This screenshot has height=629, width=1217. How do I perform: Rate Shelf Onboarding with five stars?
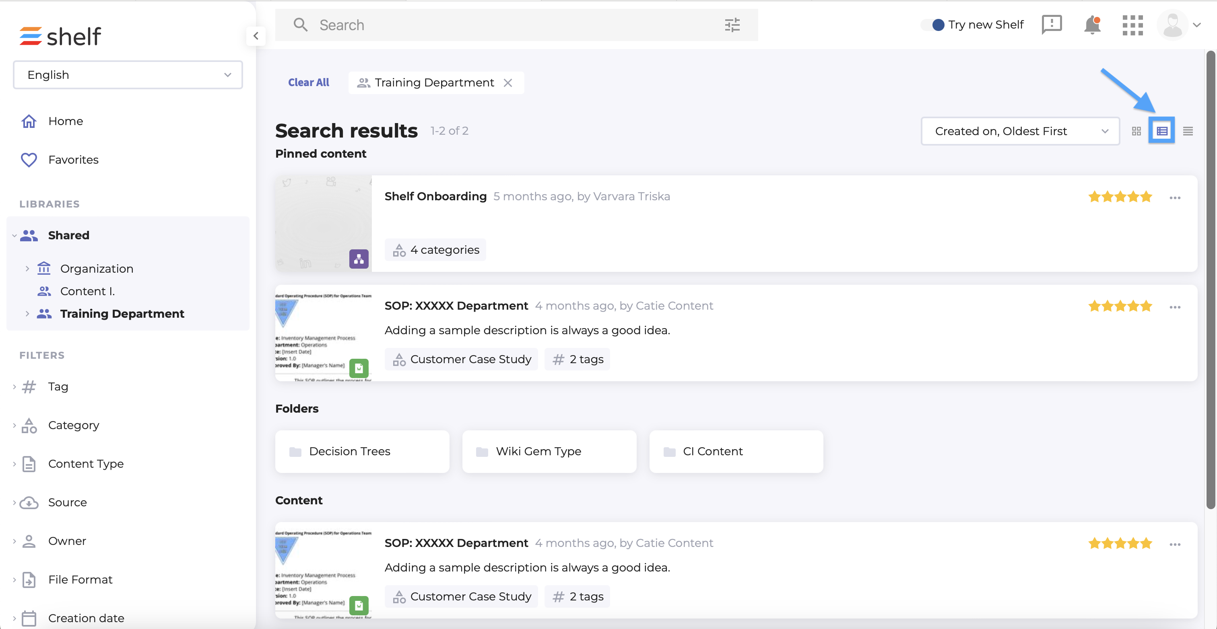click(1146, 197)
